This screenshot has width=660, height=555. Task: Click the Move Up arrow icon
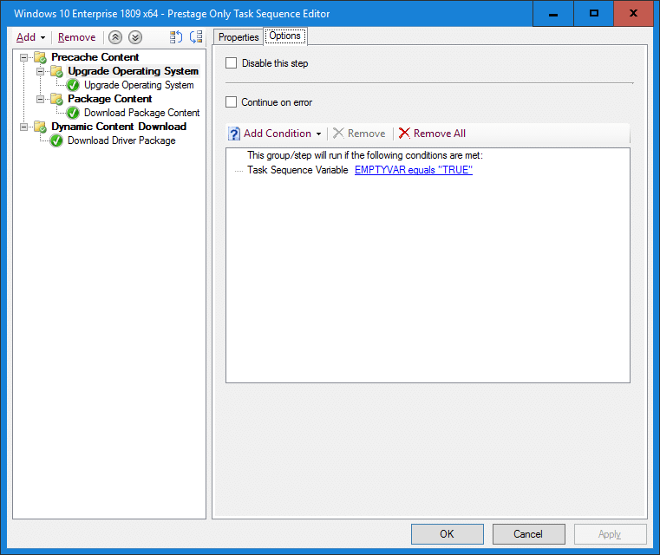(114, 37)
